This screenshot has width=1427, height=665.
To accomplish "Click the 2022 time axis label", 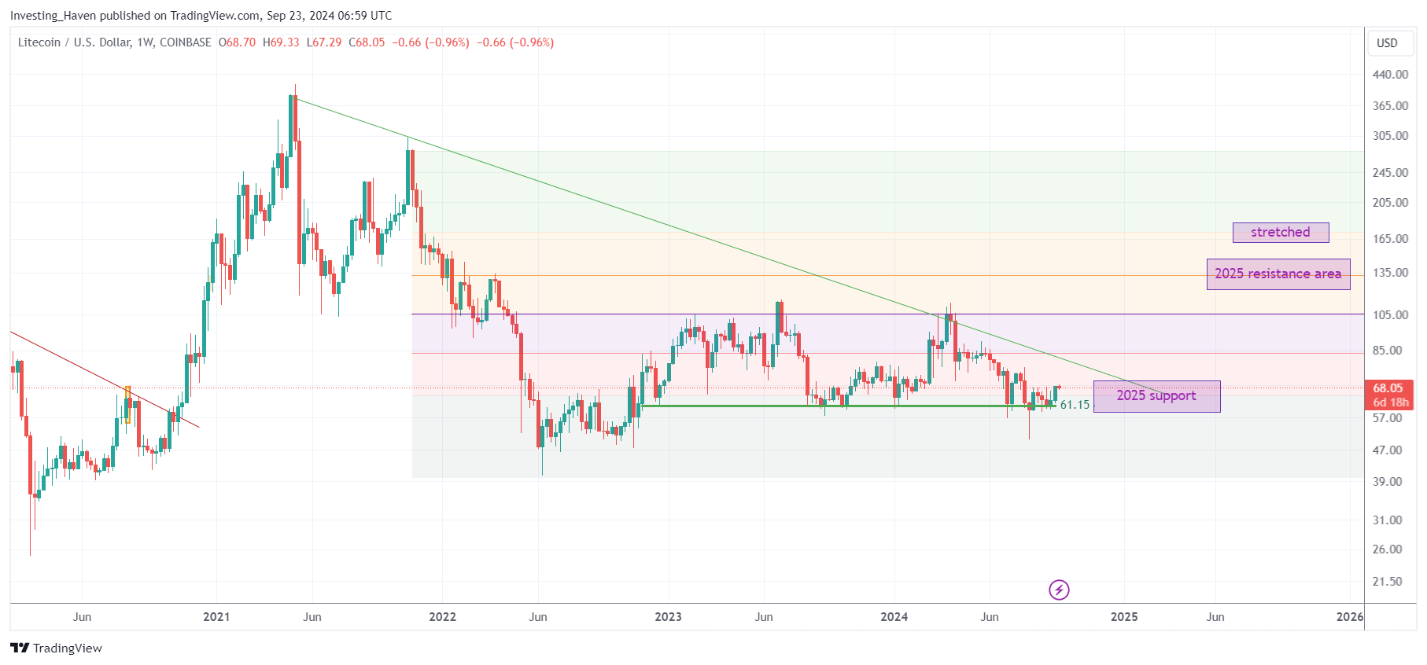I will pos(442,617).
